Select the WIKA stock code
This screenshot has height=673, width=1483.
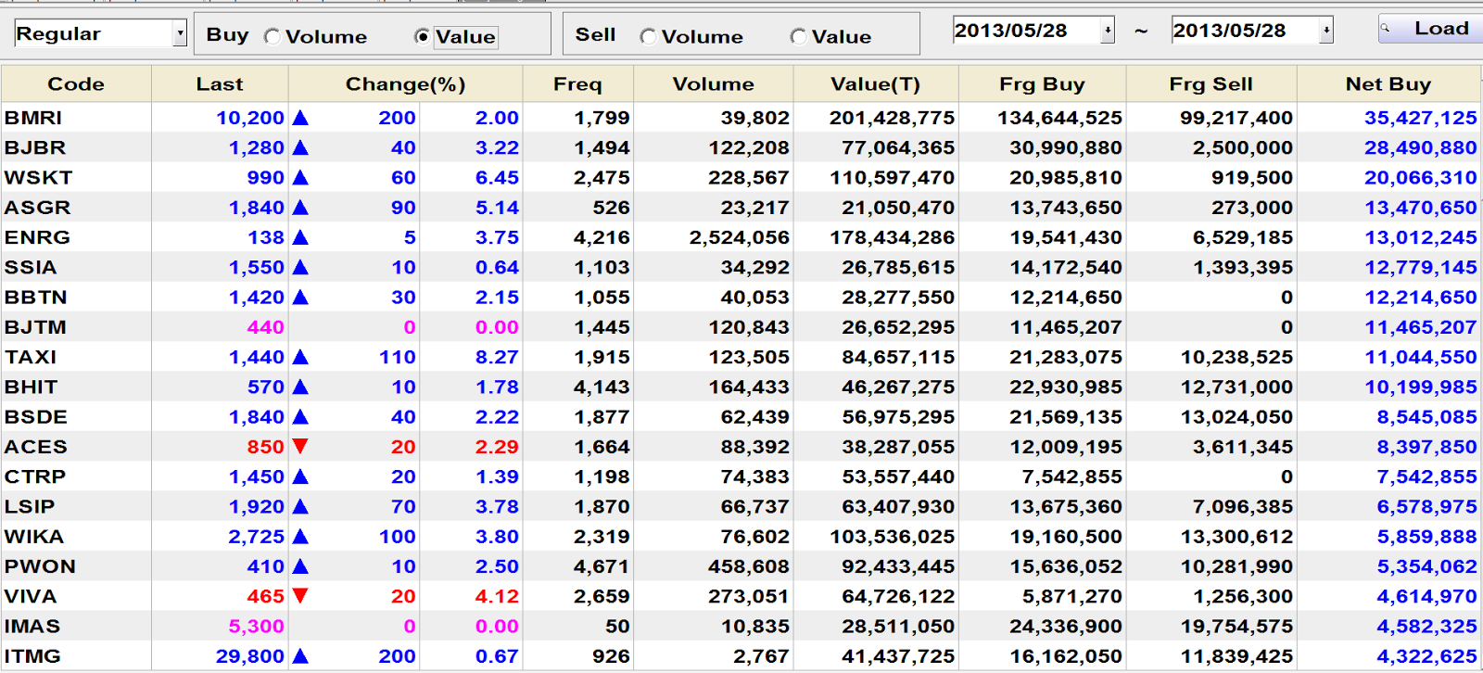(34, 537)
